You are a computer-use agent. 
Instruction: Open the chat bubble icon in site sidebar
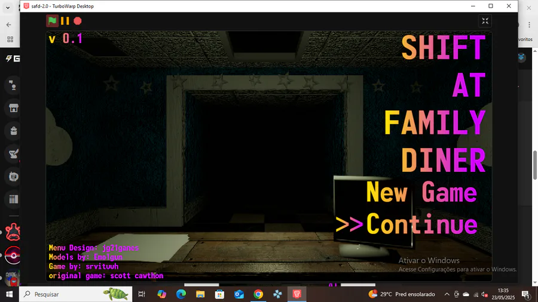[13, 177]
